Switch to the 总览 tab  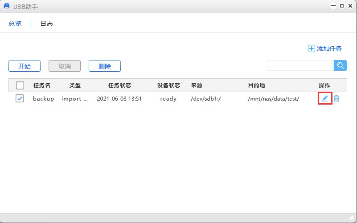point(15,24)
